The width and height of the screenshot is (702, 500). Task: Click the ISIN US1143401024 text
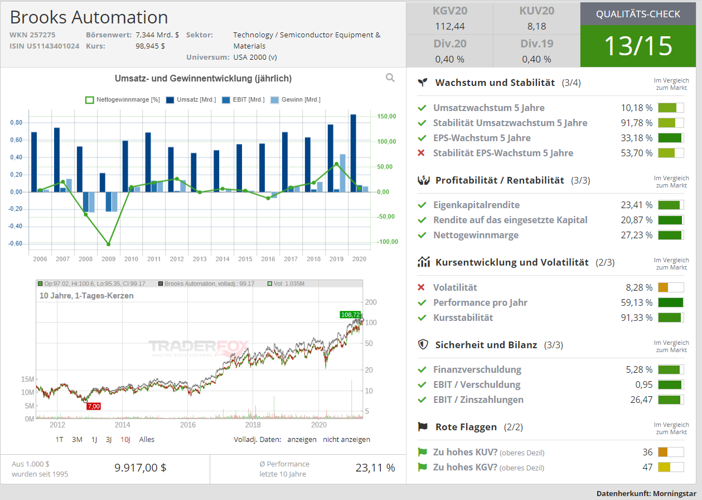[45, 46]
